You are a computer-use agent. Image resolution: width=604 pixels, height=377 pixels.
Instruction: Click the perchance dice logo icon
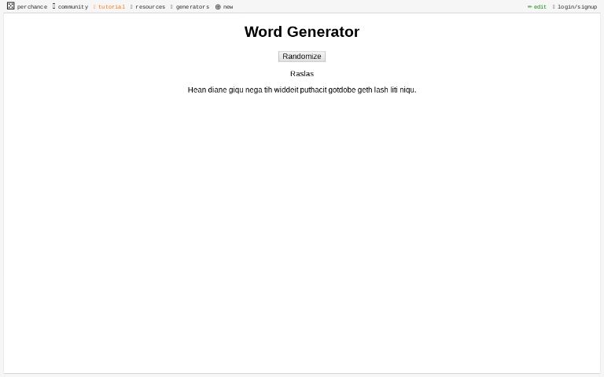10,6
